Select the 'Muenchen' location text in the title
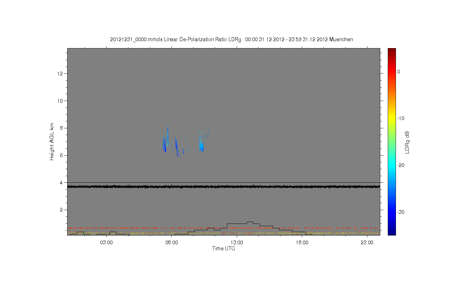The height and width of the screenshot is (283, 471). point(341,40)
